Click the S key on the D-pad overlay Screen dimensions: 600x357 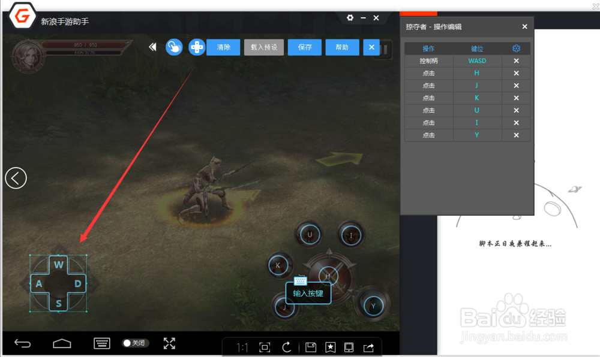[59, 304]
